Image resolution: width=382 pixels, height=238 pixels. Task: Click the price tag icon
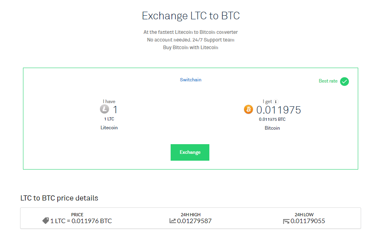coord(46,221)
